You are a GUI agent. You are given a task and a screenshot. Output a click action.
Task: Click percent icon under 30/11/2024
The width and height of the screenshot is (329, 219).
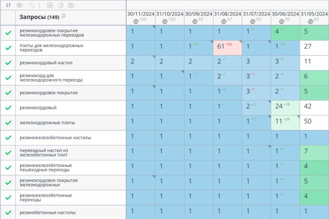(x=136, y=21)
